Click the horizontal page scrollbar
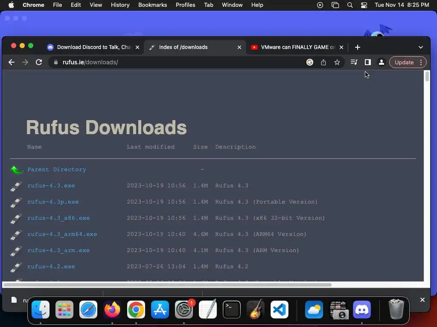Screen dimensions: 437x327 point(167,285)
